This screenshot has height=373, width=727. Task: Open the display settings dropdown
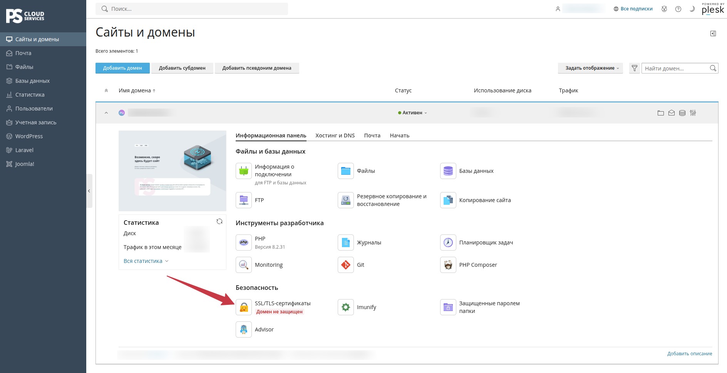pos(590,68)
